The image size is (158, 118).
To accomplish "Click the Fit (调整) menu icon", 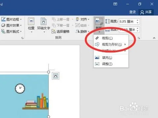I will point(97,64).
